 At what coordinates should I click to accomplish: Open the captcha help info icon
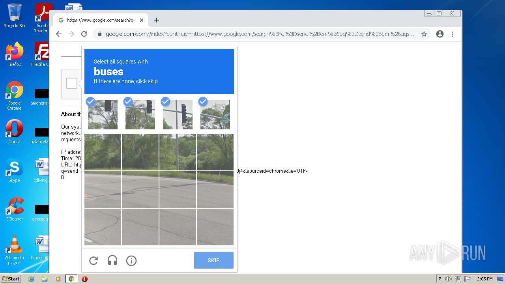(x=131, y=260)
